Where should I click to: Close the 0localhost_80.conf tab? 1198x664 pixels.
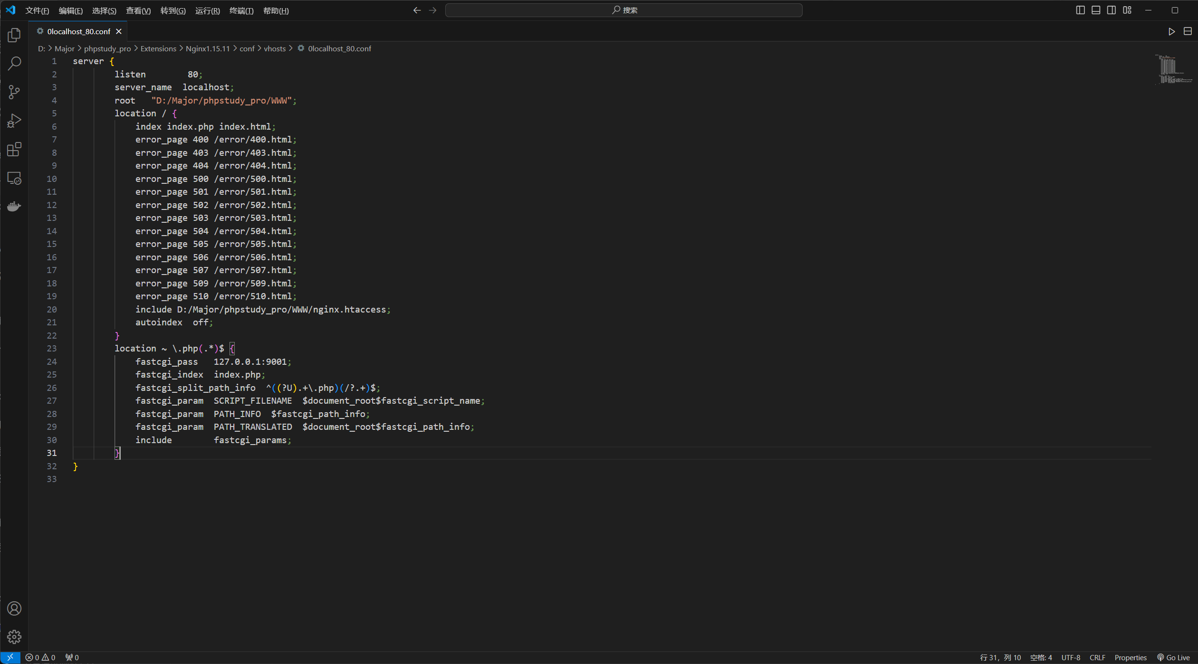(119, 31)
